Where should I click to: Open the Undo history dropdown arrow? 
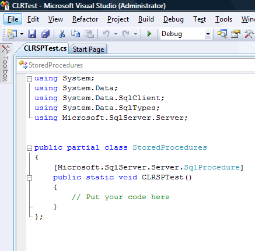[116, 34]
